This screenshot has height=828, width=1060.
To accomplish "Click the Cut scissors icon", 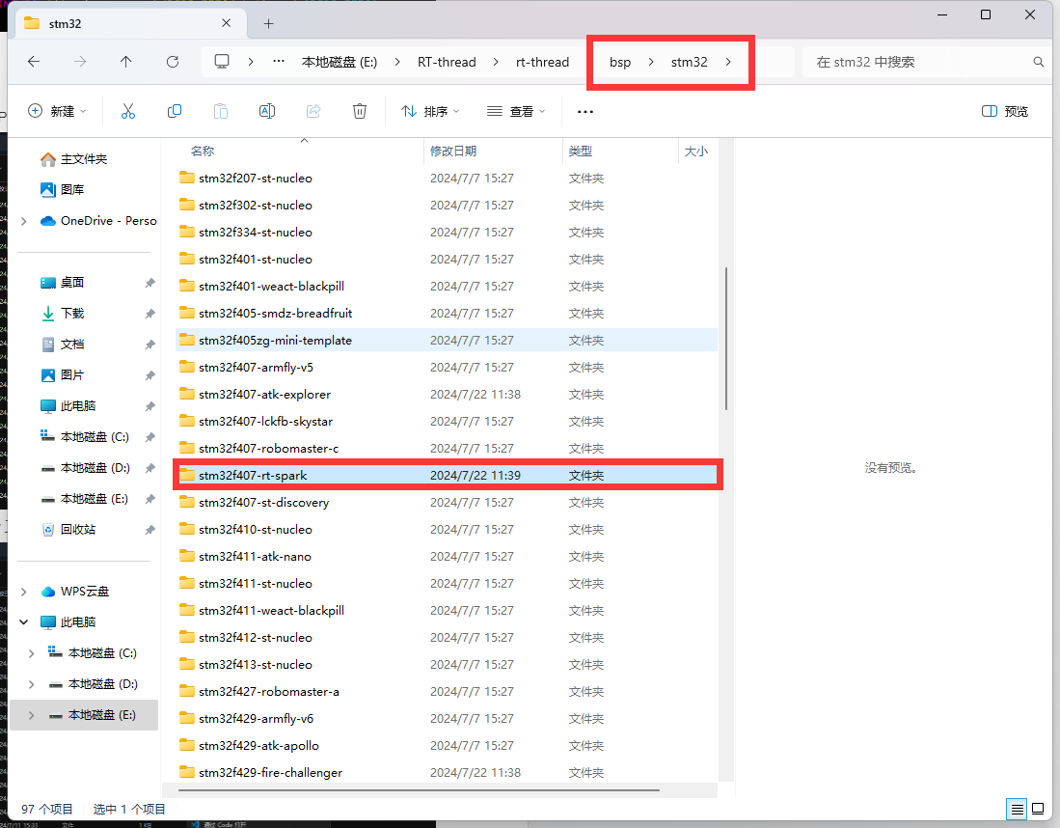I will [127, 111].
